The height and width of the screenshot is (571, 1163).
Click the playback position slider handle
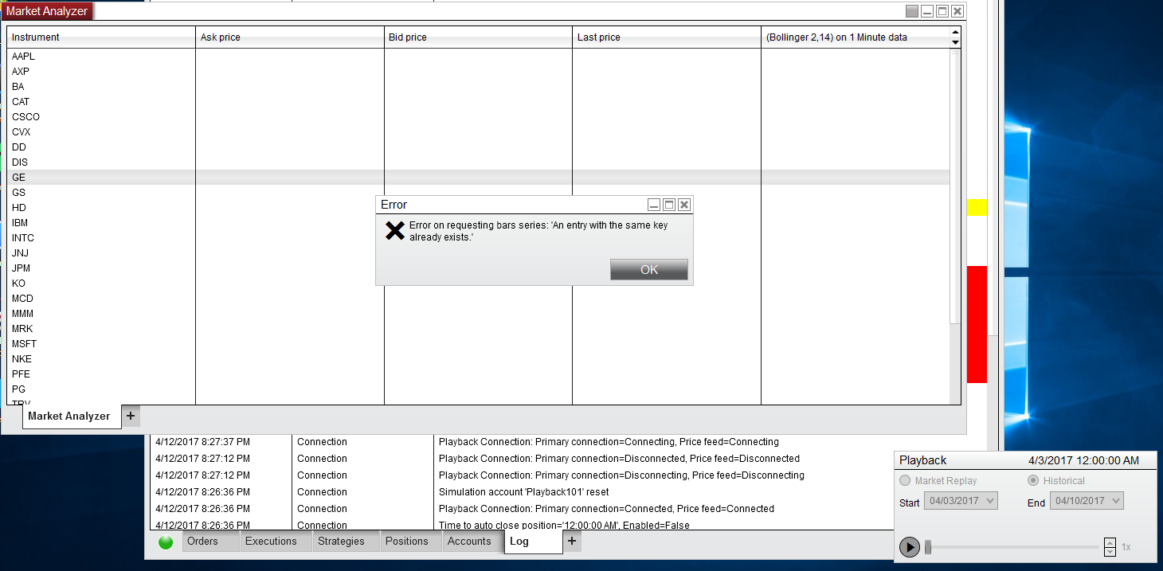pyautogui.click(x=927, y=547)
